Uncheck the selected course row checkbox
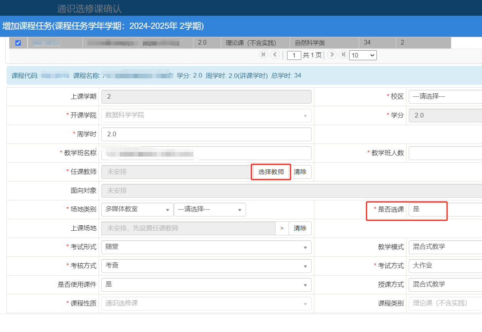The height and width of the screenshot is (332, 482). (18, 43)
